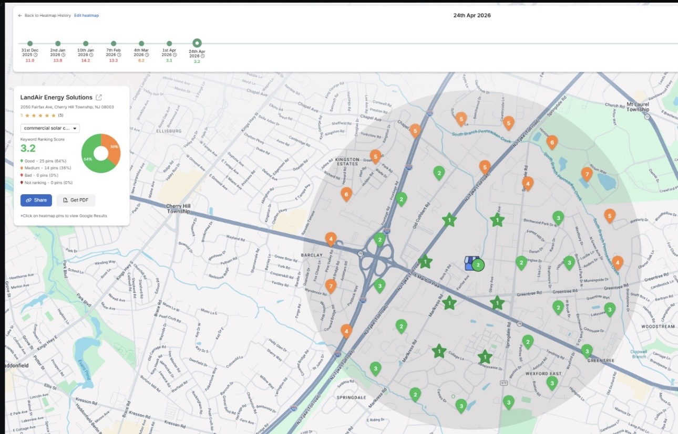
Task: Click the clock icon beside 24th Apr 2026
Action: [x=203, y=56]
